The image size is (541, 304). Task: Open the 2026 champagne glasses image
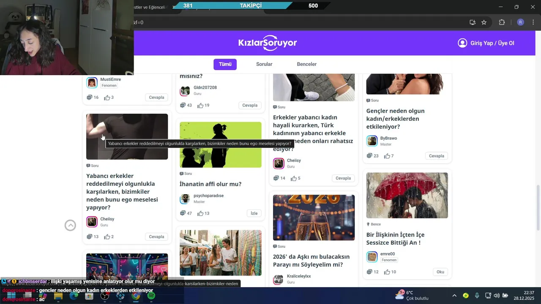[x=314, y=217]
